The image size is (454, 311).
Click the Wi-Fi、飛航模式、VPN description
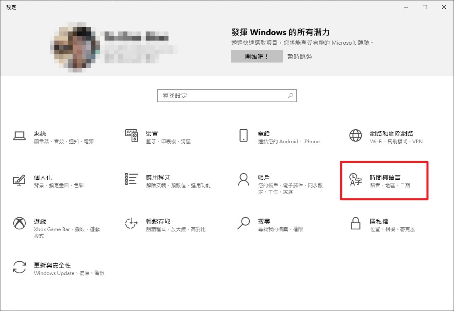pyautogui.click(x=396, y=142)
